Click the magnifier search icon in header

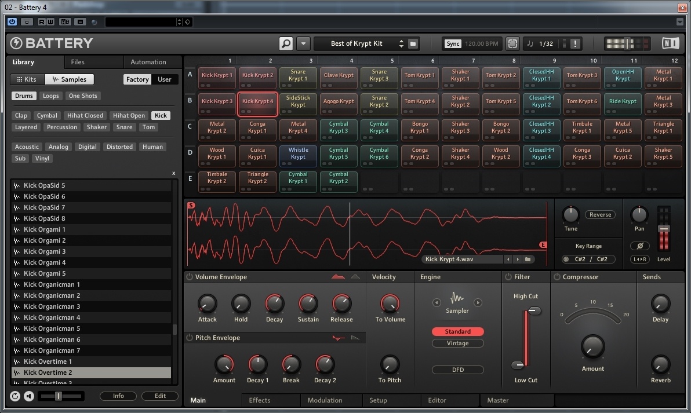pos(286,43)
